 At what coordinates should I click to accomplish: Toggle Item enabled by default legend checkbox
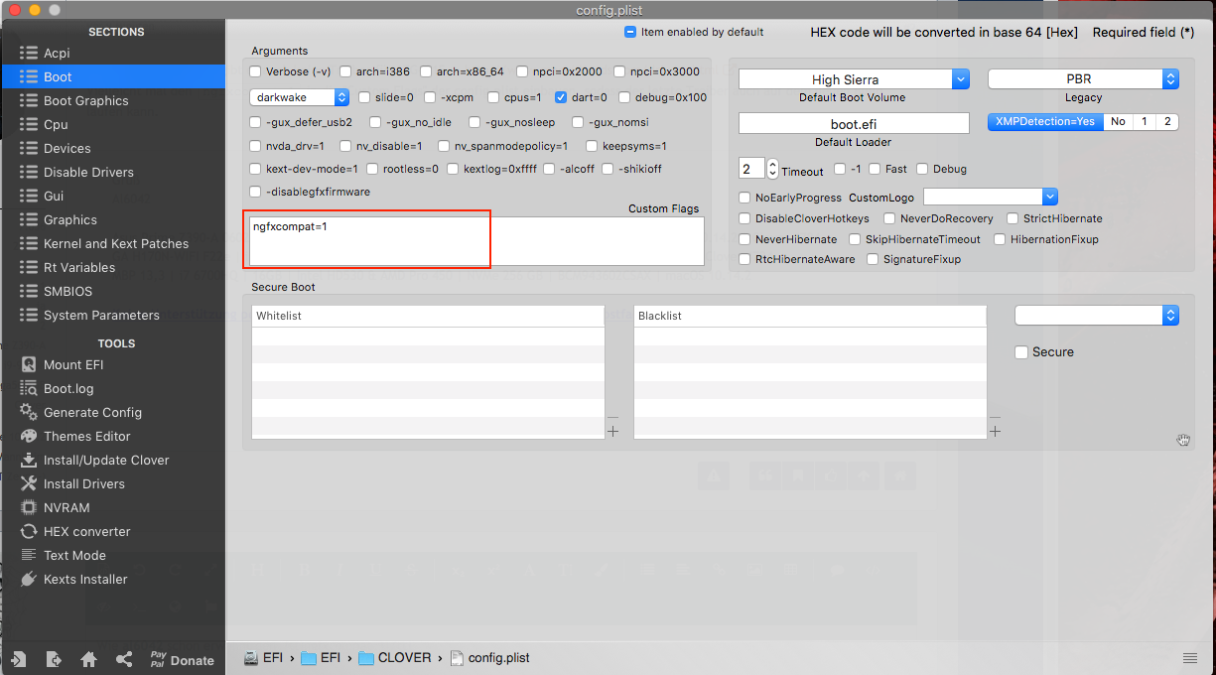point(630,32)
